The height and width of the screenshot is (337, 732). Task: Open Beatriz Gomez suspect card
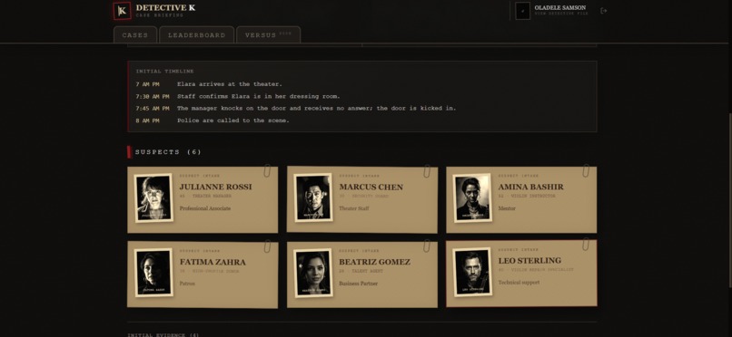tap(362, 274)
